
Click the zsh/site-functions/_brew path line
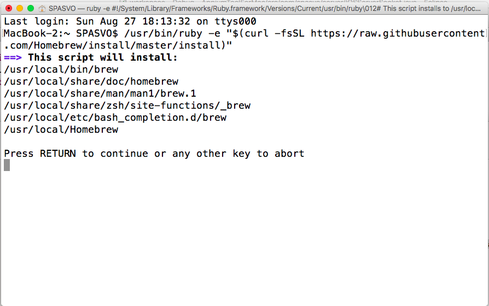pos(127,105)
